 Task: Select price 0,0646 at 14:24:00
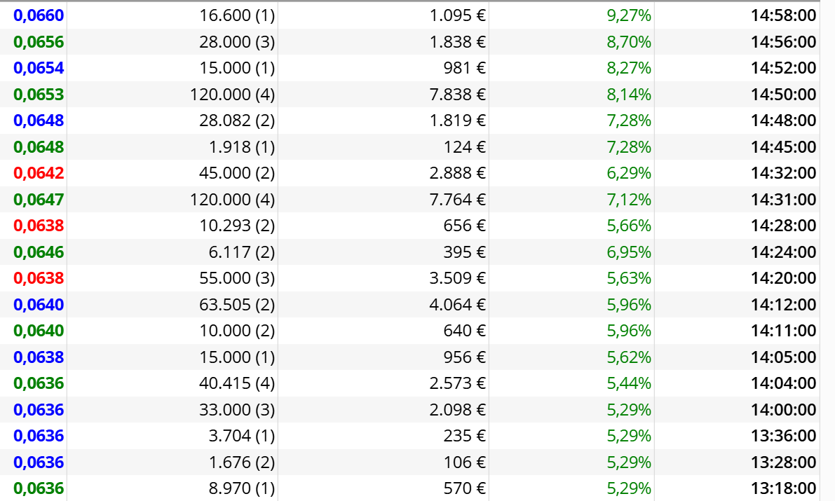pyautogui.click(x=39, y=252)
